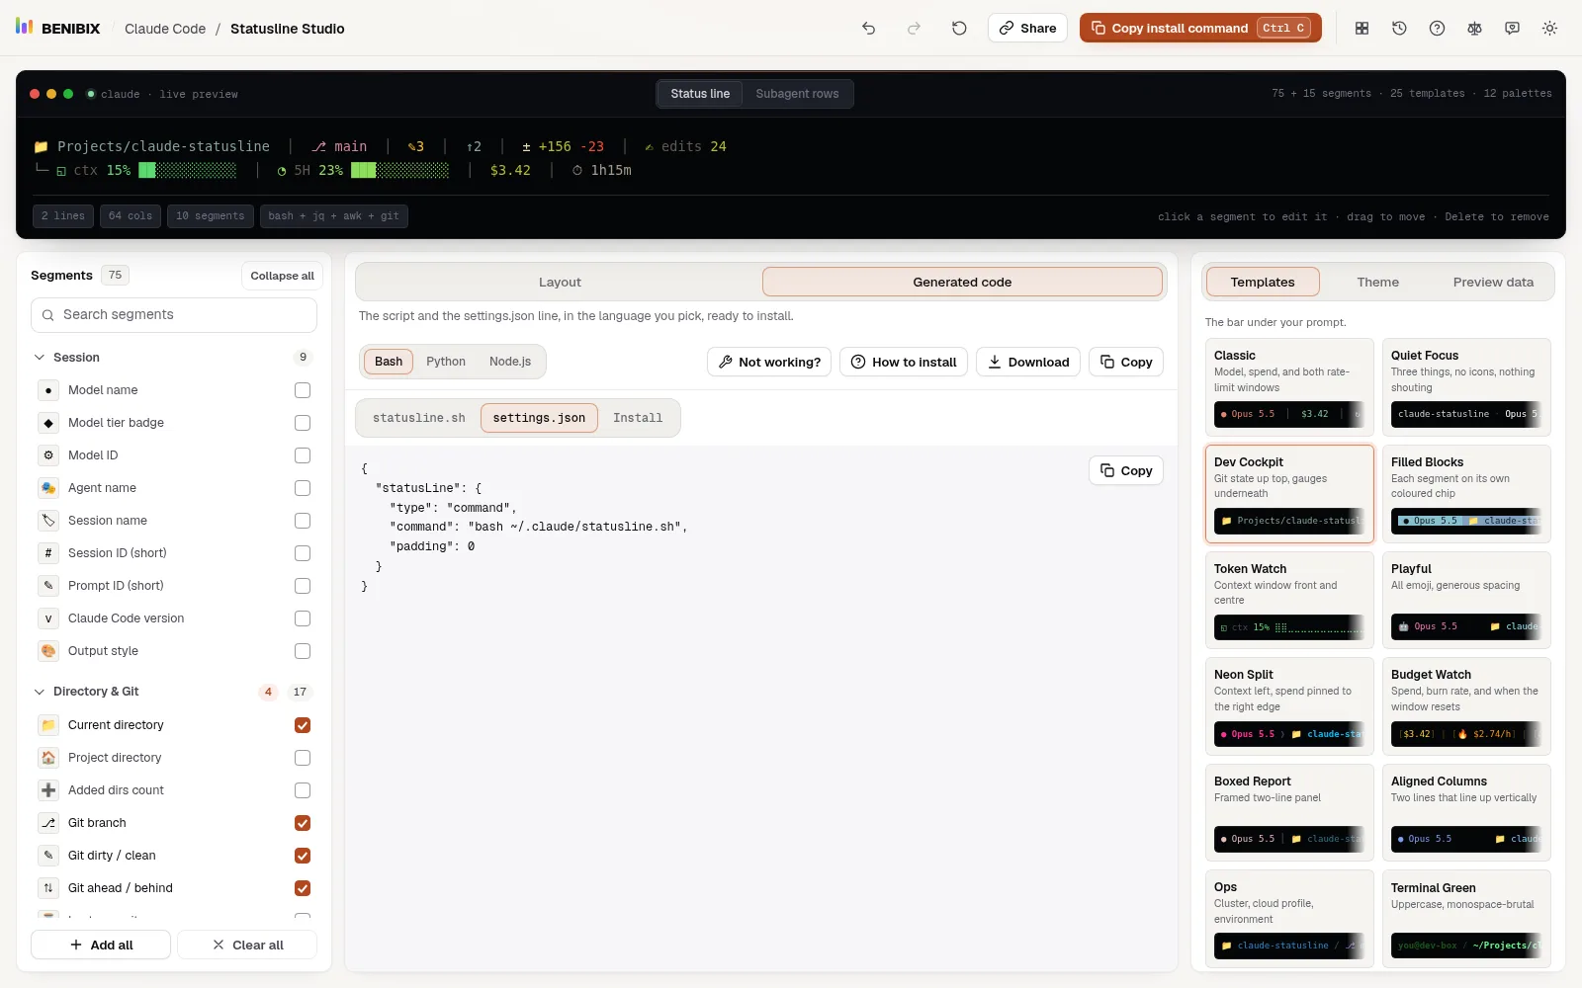Click the Output style palette icon
The width and height of the screenshot is (1582, 988).
(48, 651)
